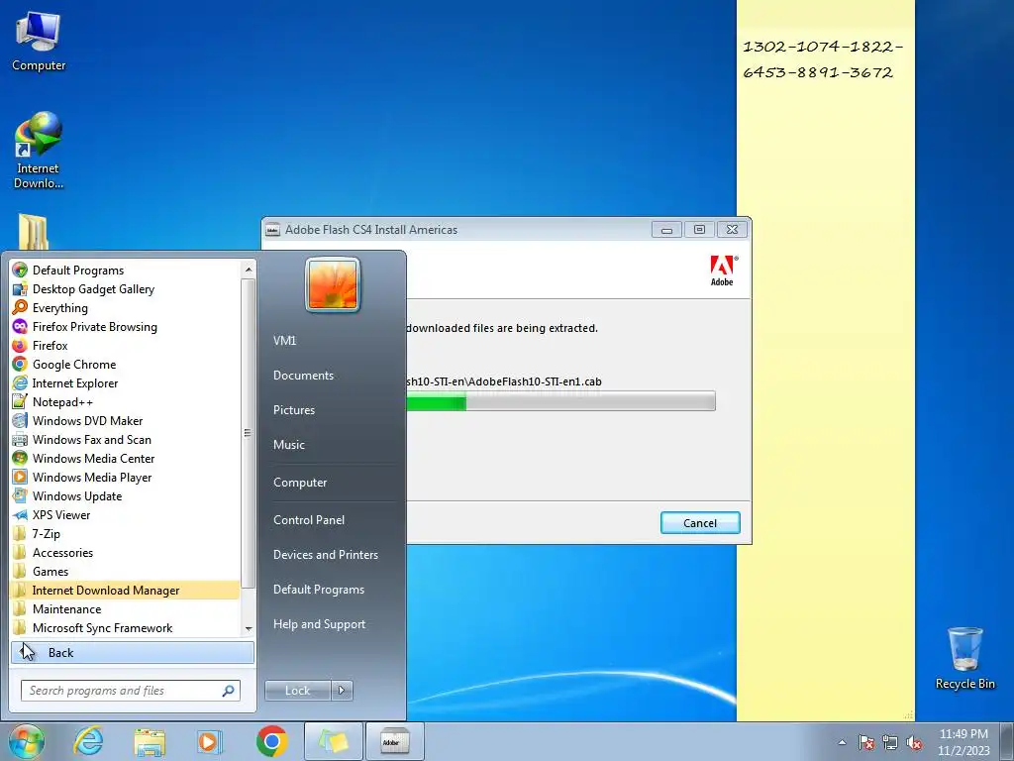
Task: Open the shutdown options arrow next to Lock
Action: click(x=342, y=691)
